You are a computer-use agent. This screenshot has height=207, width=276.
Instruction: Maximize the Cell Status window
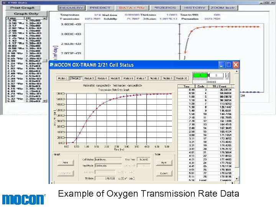click(x=228, y=65)
